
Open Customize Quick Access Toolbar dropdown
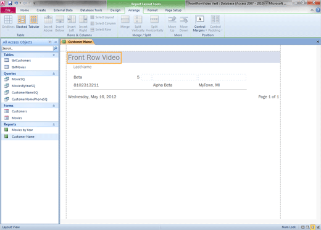tap(34, 4)
